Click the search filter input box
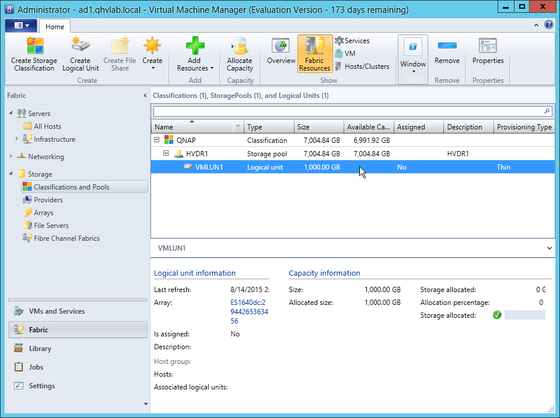The image size is (560, 418). pyautogui.click(x=348, y=111)
